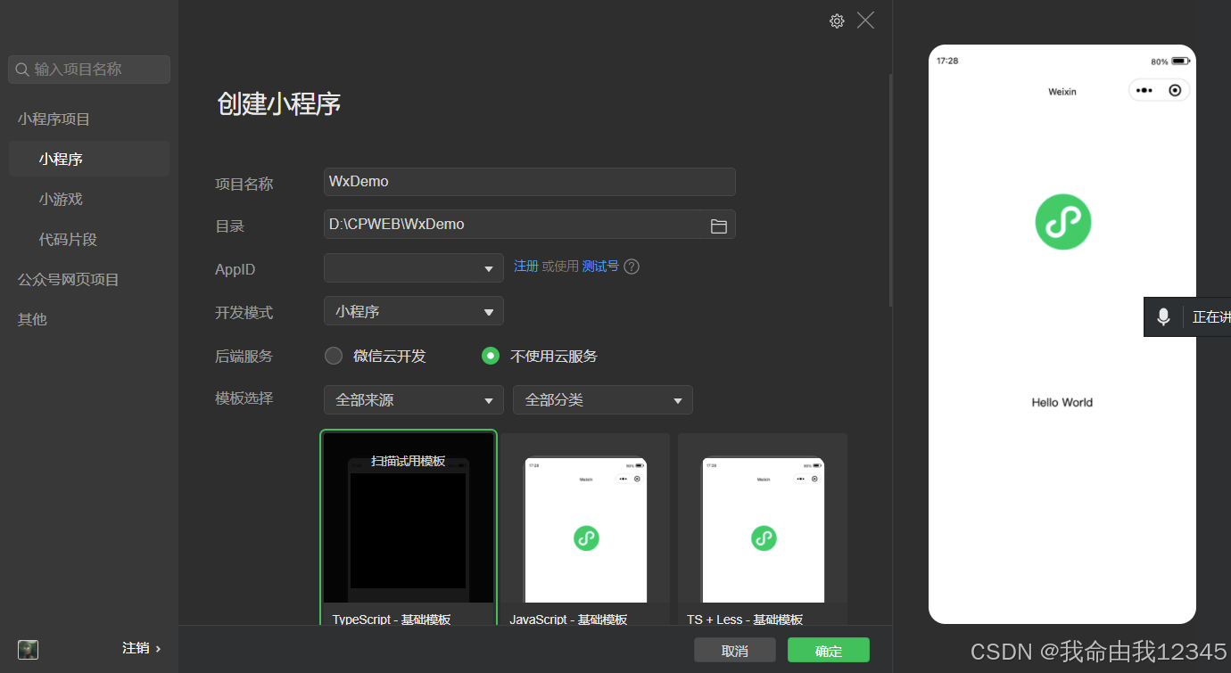Screen dimensions: 1231x673
Task: Open settings via the gear icon
Action: pos(837,21)
